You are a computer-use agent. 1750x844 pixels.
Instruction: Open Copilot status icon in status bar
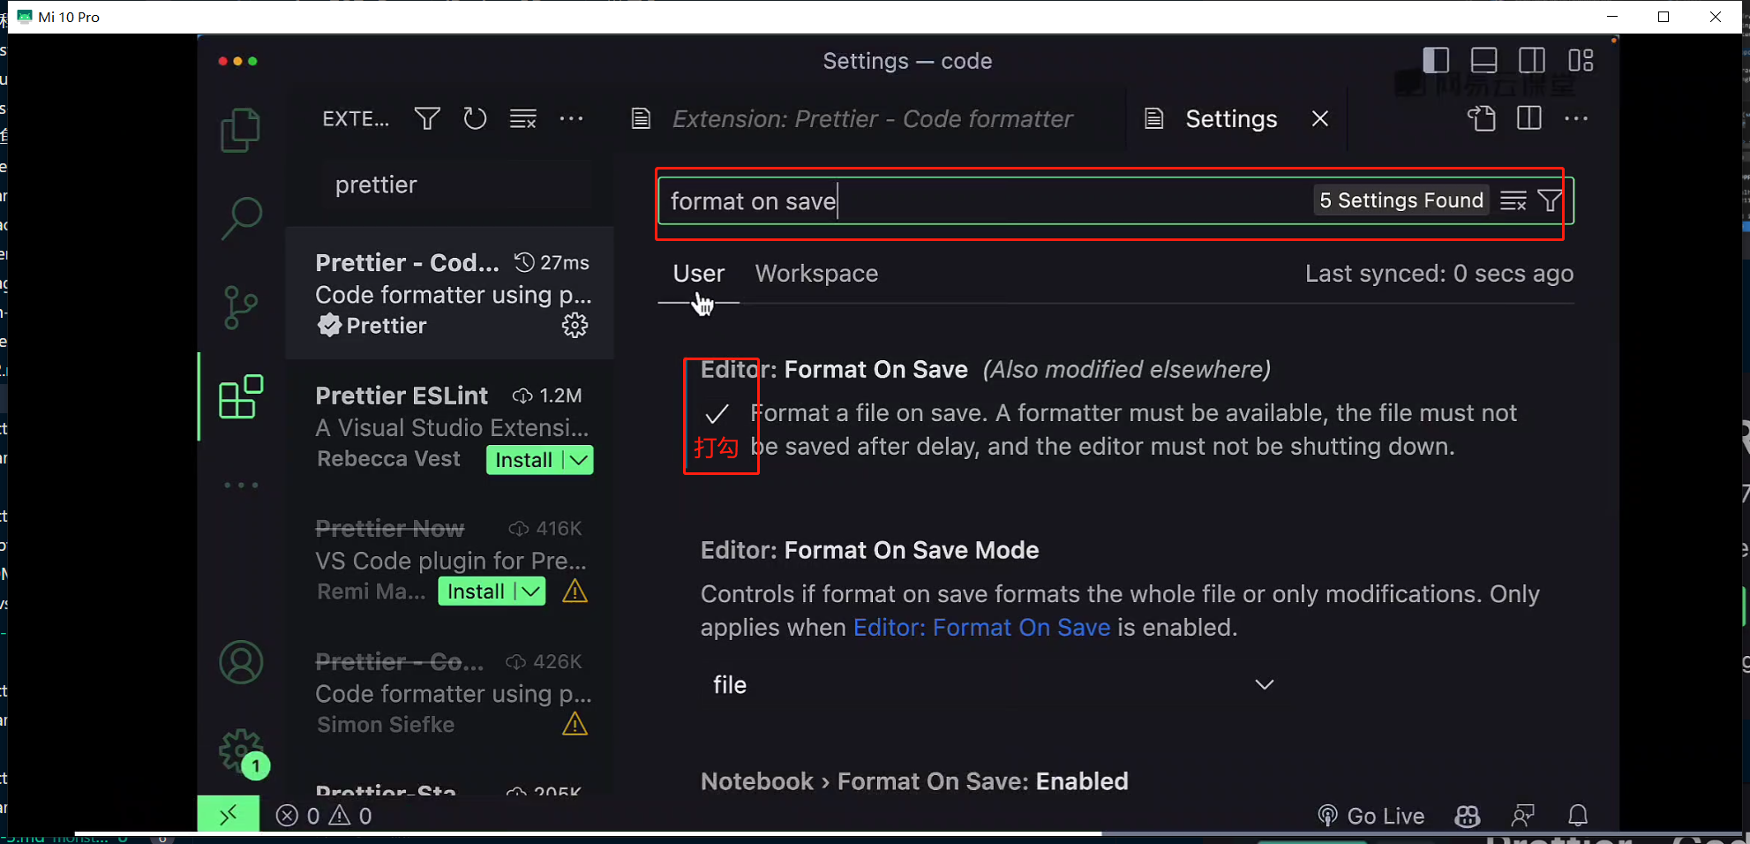point(1468,816)
